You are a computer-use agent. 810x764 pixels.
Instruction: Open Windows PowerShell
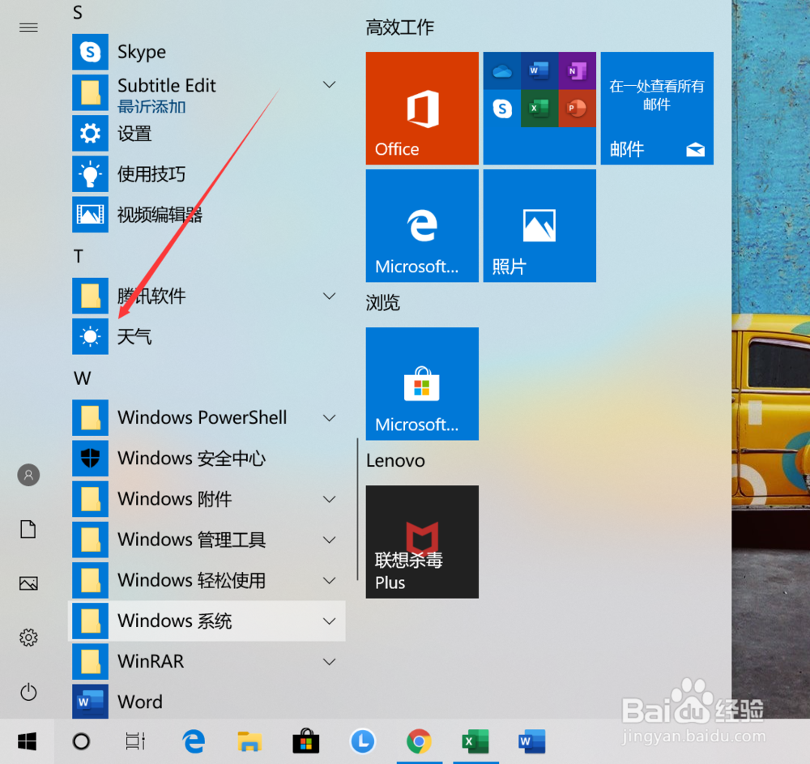click(x=202, y=417)
